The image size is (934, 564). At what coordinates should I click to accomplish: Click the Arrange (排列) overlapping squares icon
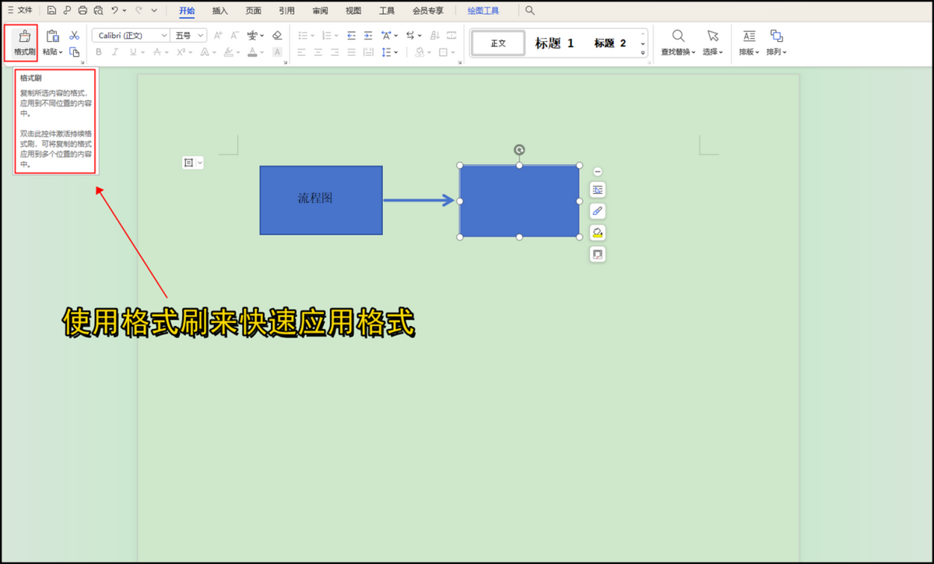click(x=776, y=36)
